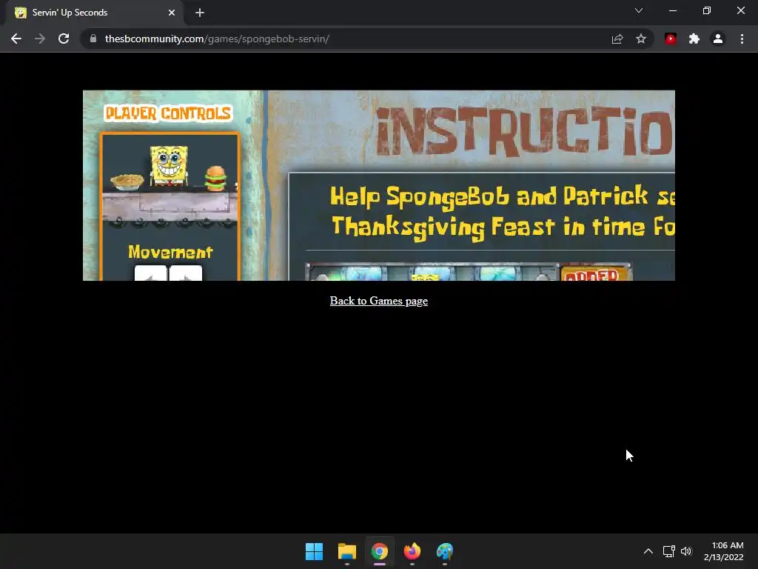
Task: Open Firefox from the taskbar
Action: pyautogui.click(x=412, y=551)
